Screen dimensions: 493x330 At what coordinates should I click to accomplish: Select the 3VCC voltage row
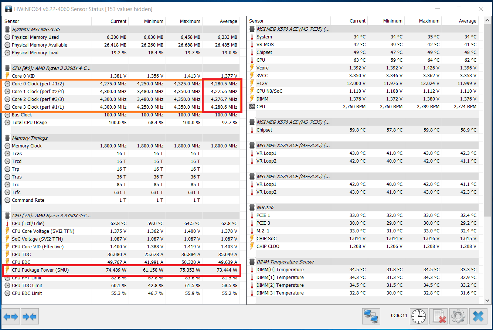point(363,75)
